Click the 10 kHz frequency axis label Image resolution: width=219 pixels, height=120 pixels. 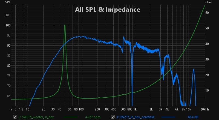[189, 109]
